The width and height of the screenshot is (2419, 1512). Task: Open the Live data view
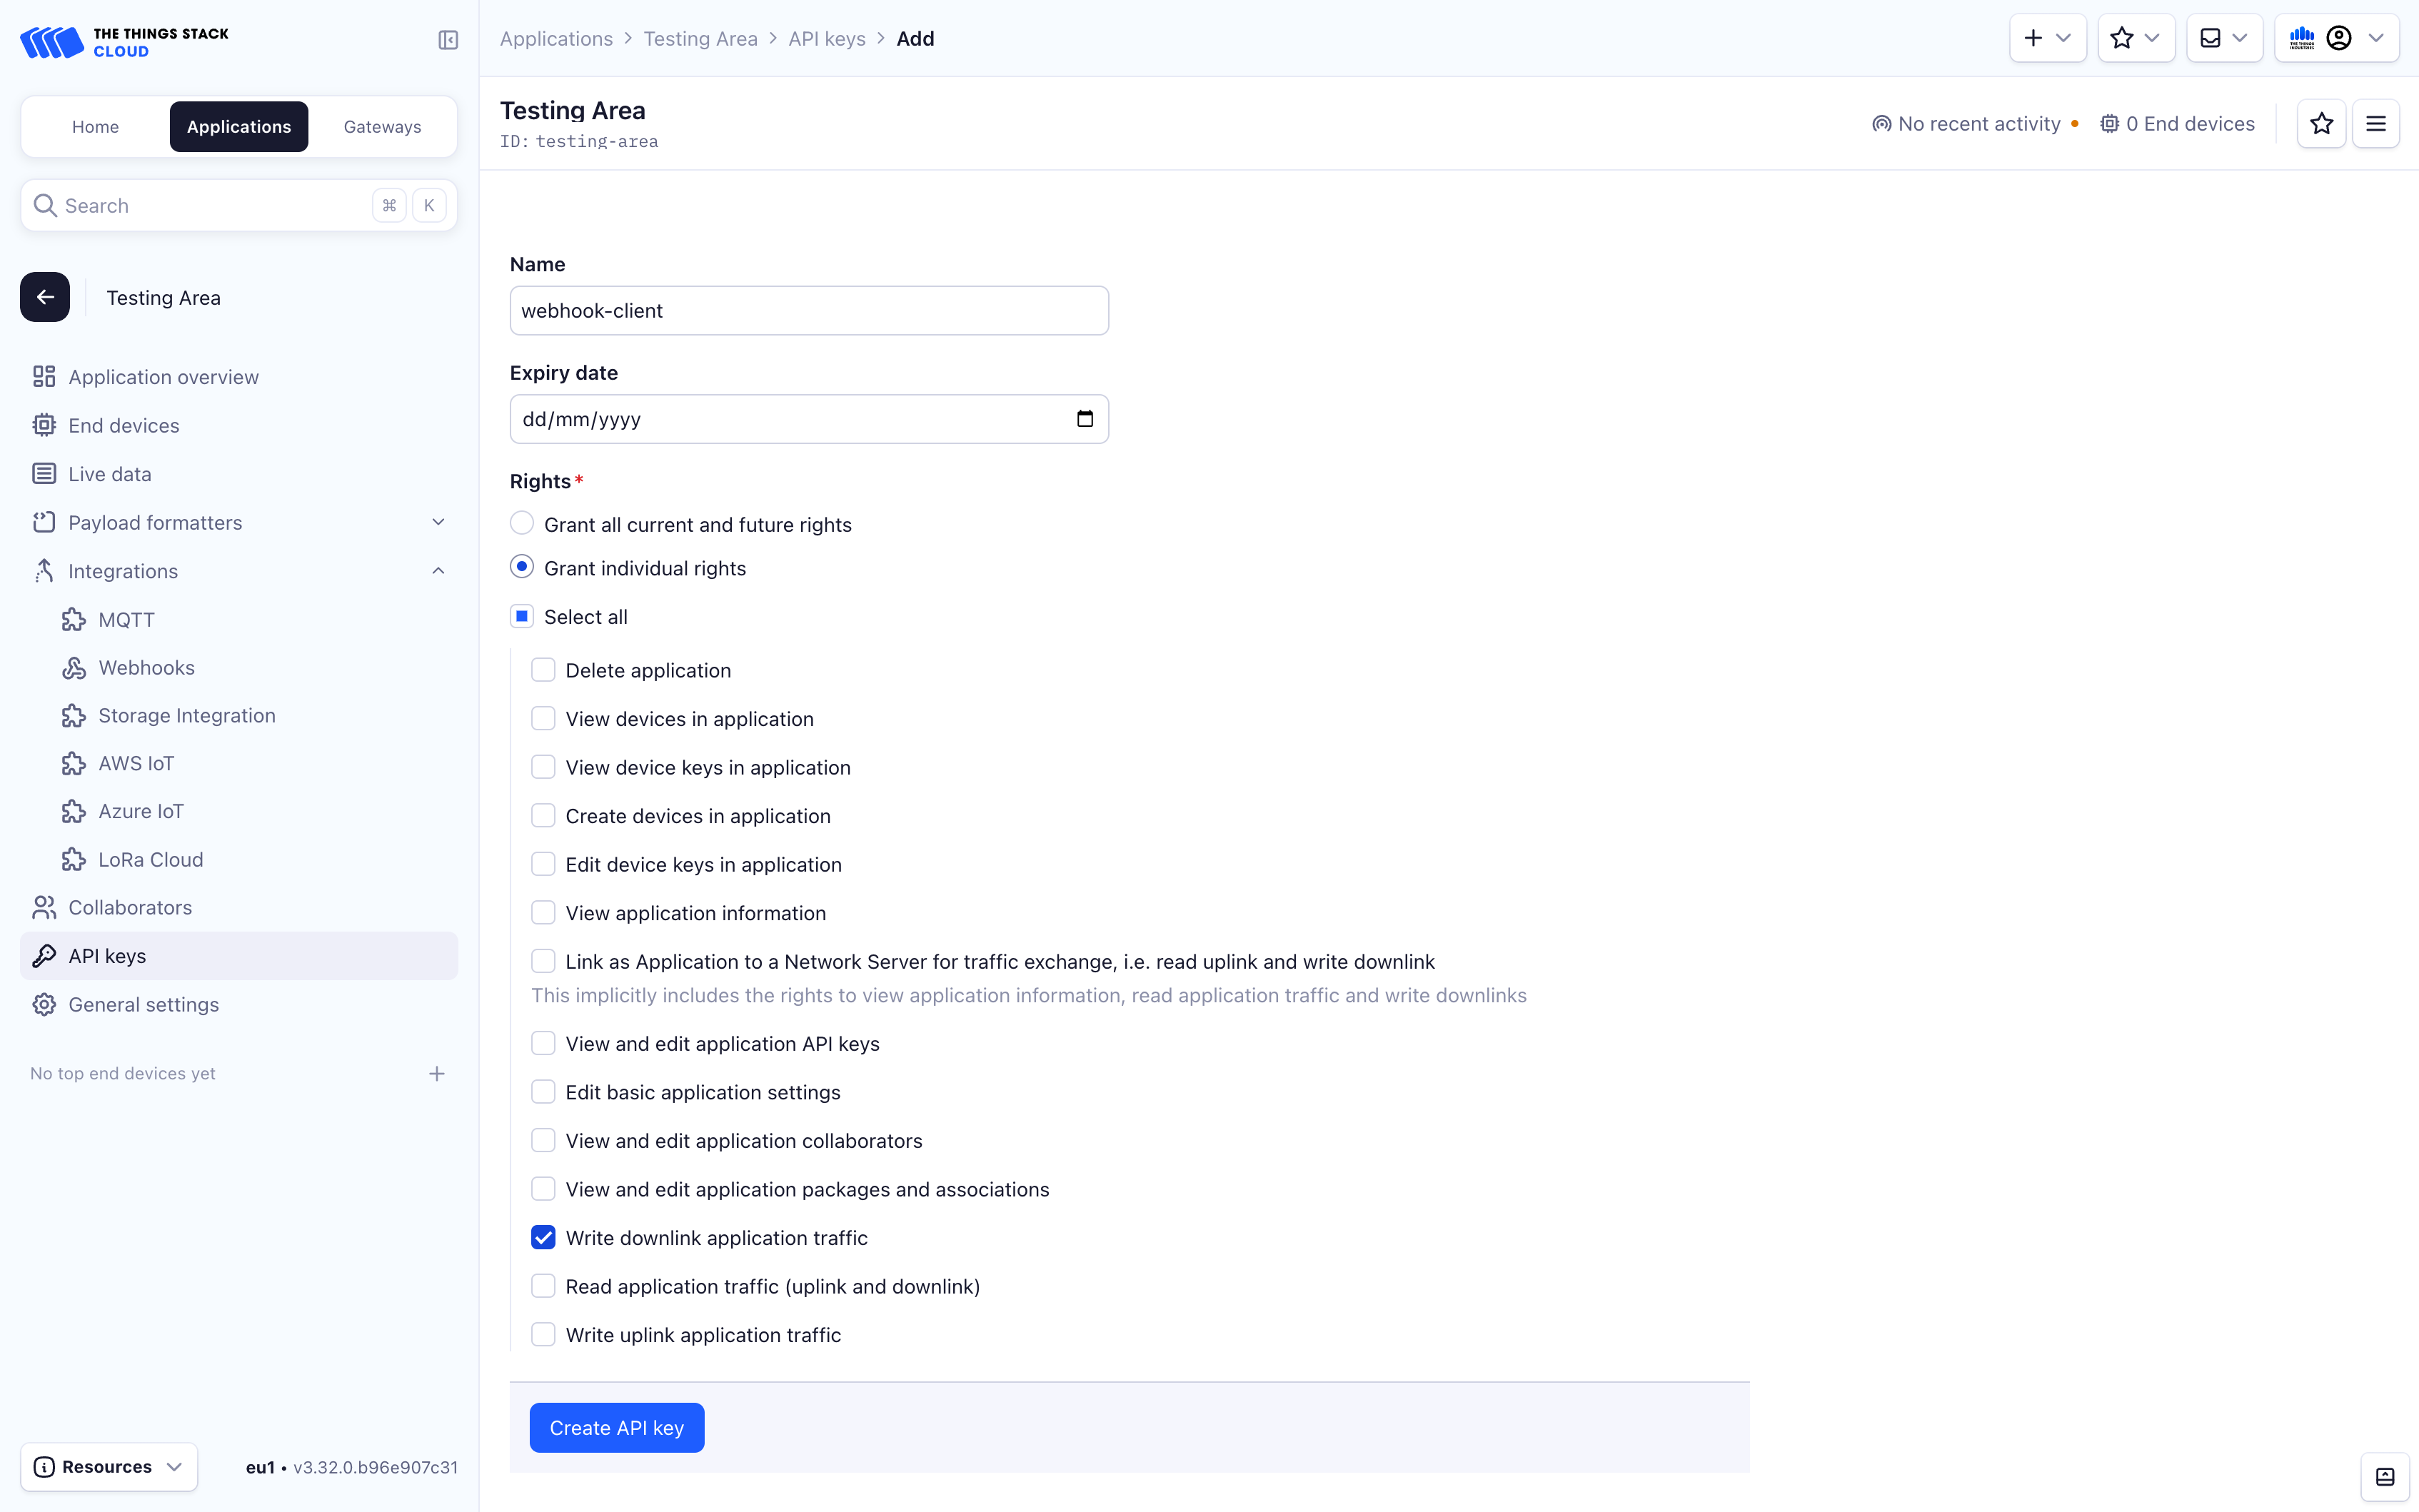click(110, 473)
